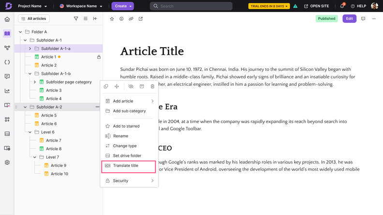The width and height of the screenshot is (383, 215).
Task: Click the trash delete icon in context menu
Action: [152, 86]
